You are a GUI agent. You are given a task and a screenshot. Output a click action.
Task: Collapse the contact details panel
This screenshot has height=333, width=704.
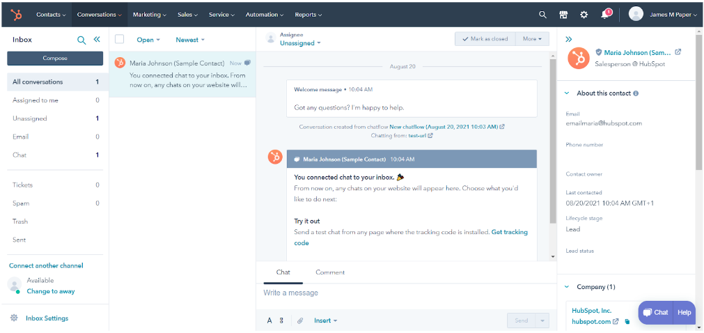[568, 39]
